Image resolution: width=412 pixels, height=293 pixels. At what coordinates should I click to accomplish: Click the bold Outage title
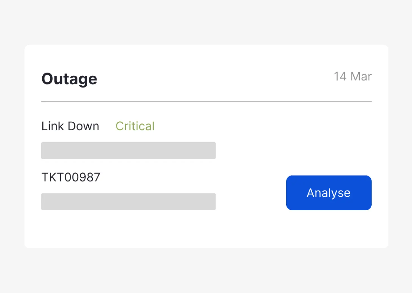click(69, 79)
